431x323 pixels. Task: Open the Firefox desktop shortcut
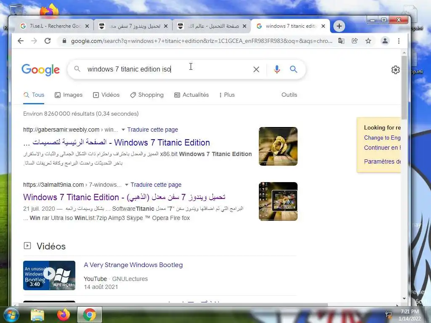tap(49, 10)
